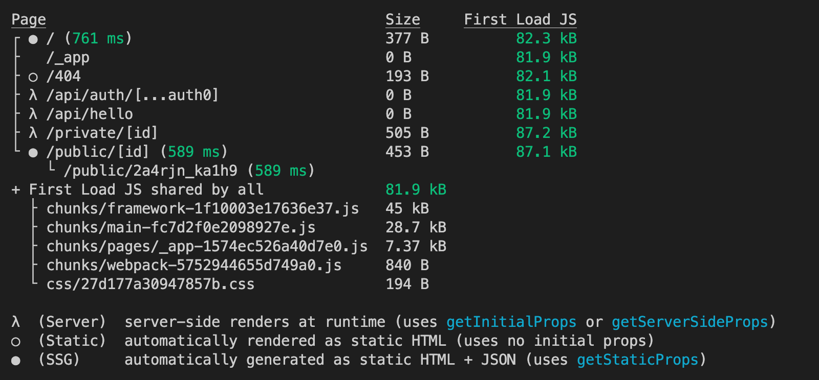
Task: Click the SSG dot beside the / route
Action: coord(33,39)
